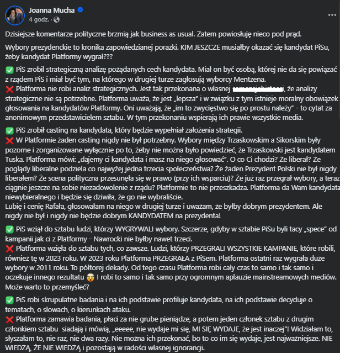Viewport: 340px width, 353px height.
Task: Click green checkmark before 'PiS zrobił strategiczną analizę'
Action: 8,70
